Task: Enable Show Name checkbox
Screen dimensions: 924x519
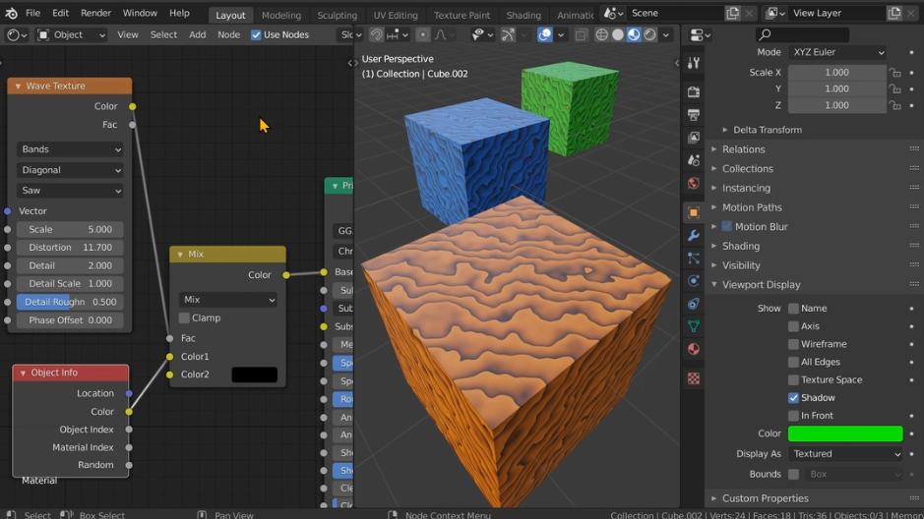Action: click(793, 309)
